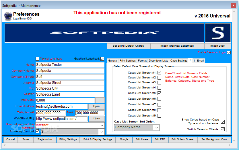Uncheck Cases List Screen #5

point(160,93)
